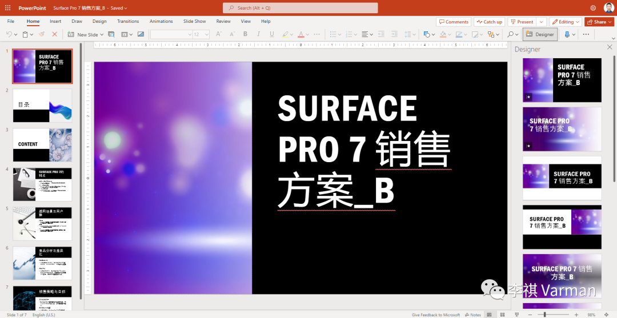This screenshot has height=318, width=617.
Task: Open the app launcher waffle menu
Action: 8,8
